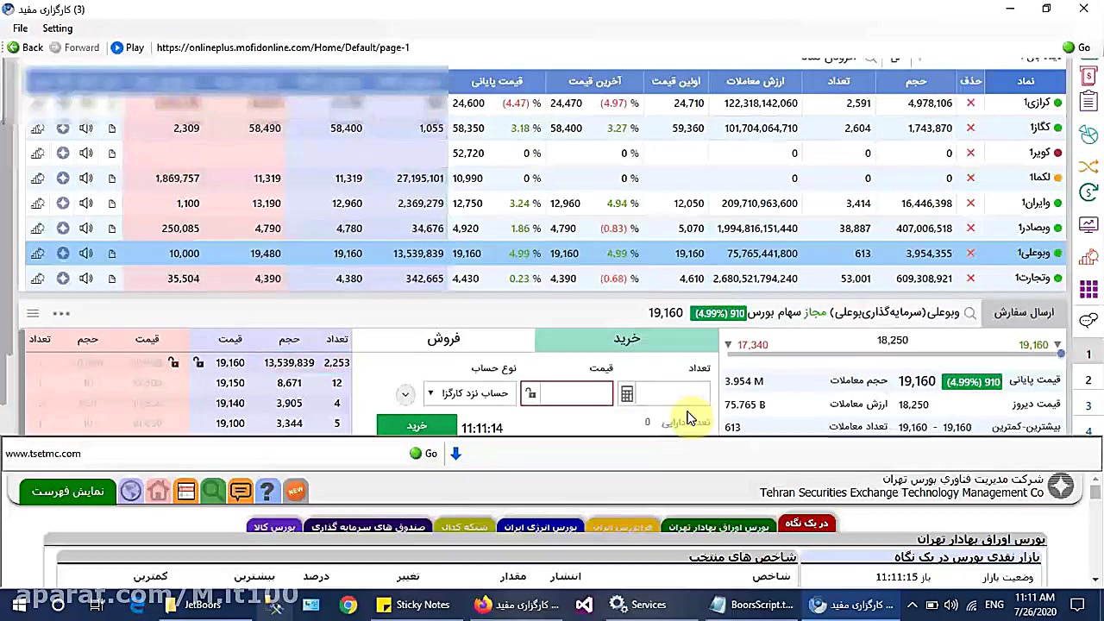Select the بورس کالا tab

274,526
